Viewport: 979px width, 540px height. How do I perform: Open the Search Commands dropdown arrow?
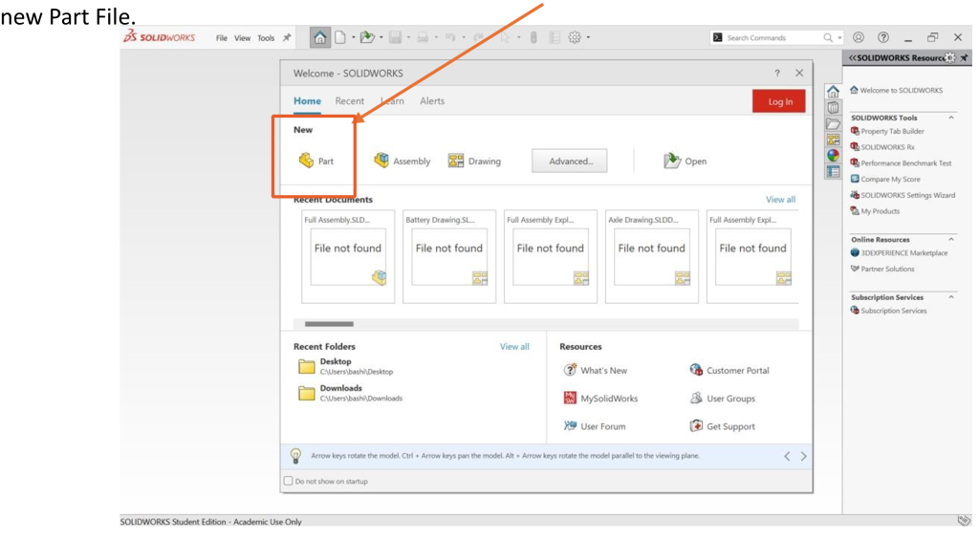[x=839, y=37]
